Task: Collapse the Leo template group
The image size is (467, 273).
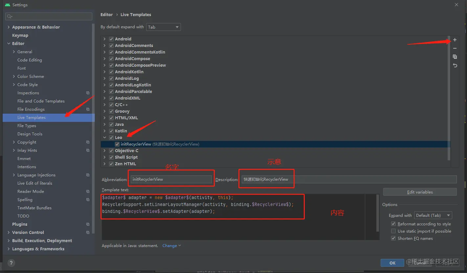Action: pos(105,138)
